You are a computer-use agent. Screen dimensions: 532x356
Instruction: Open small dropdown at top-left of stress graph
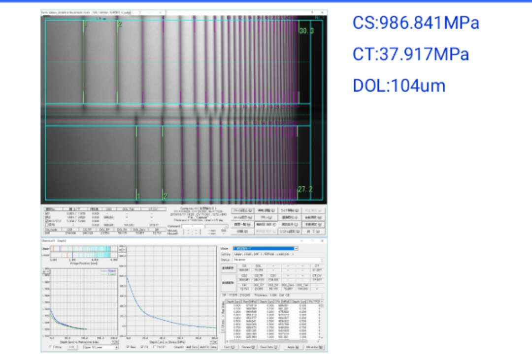click(122, 250)
